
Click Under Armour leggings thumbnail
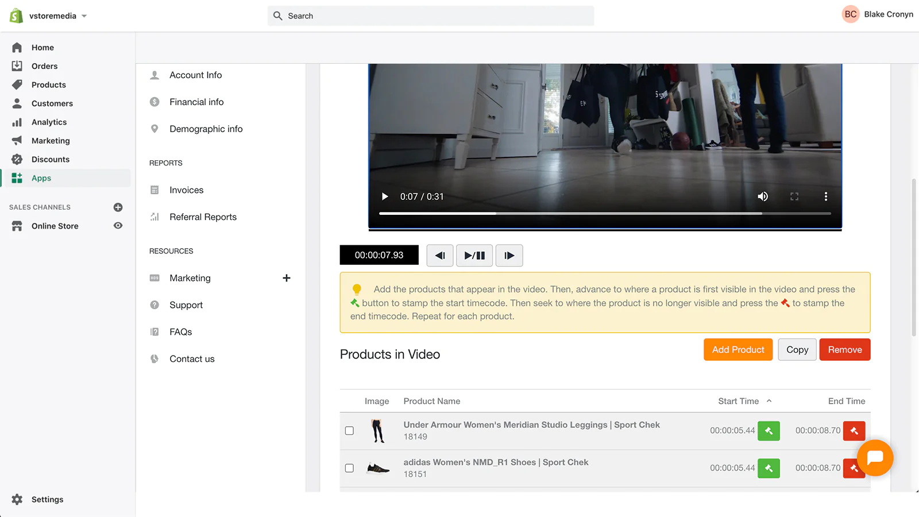[377, 431]
